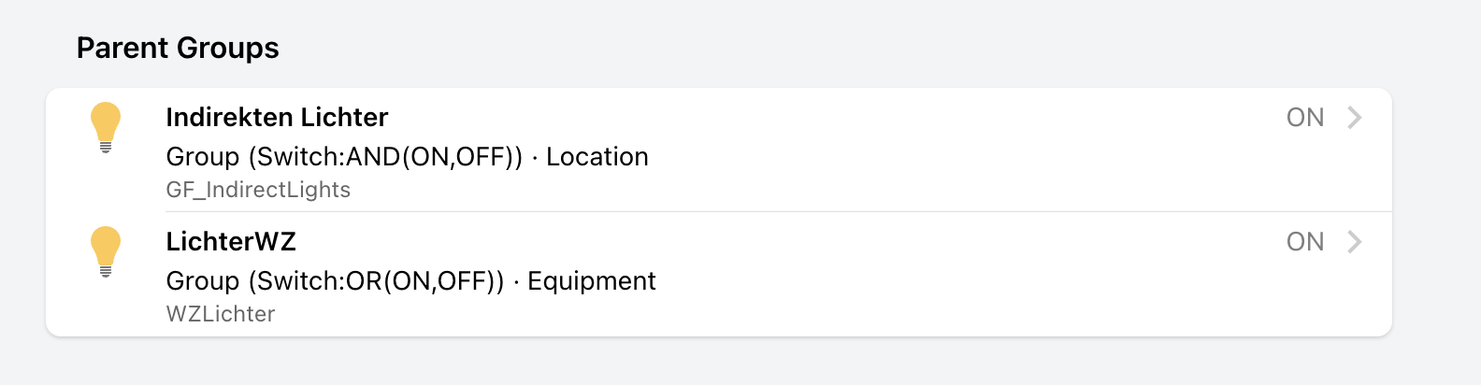Select the LichterWZ title

click(231, 242)
